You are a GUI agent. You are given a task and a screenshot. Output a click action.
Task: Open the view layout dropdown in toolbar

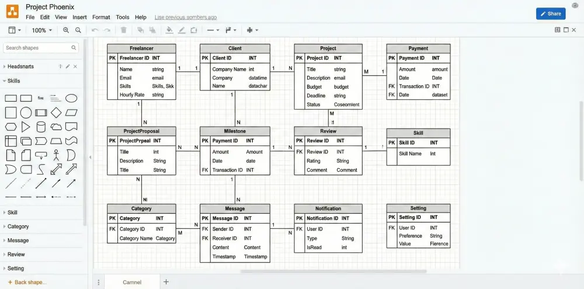pyautogui.click(x=15, y=30)
